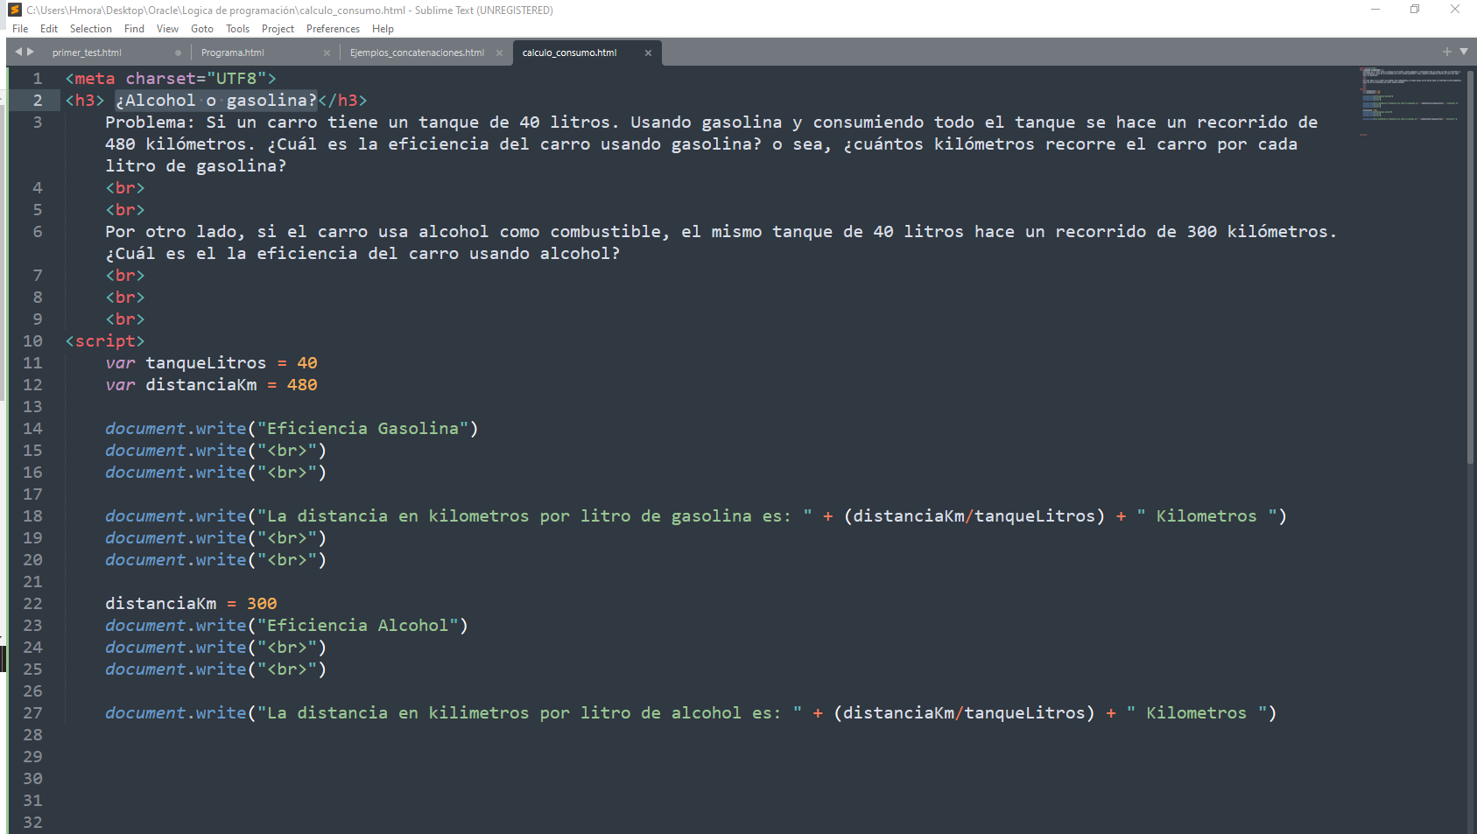Open the File menu
The width and height of the screenshot is (1477, 834).
20,29
